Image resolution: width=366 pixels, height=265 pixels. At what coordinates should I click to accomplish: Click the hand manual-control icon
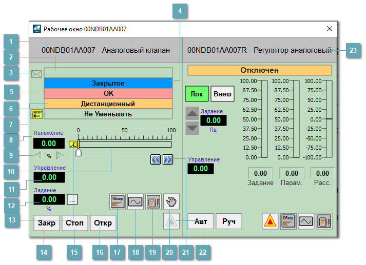click(x=171, y=202)
